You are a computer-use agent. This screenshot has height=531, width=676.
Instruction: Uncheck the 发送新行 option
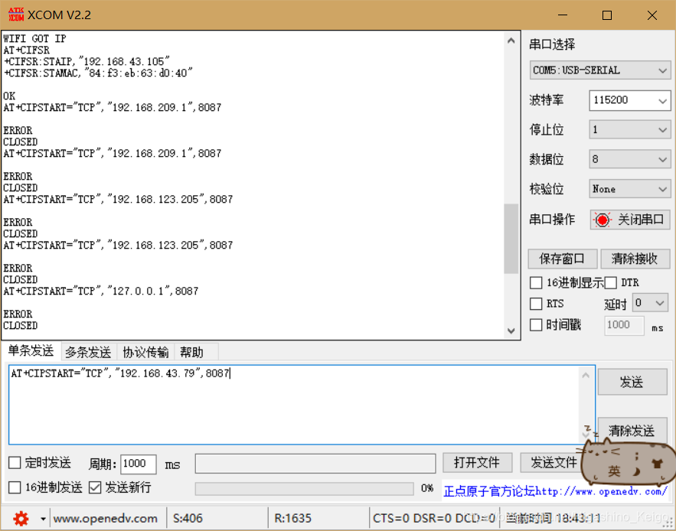tap(96, 487)
